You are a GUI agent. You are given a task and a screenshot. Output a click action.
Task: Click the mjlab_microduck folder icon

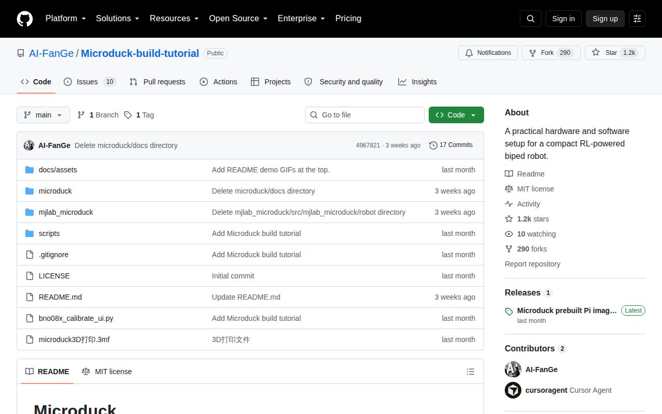[29, 212]
